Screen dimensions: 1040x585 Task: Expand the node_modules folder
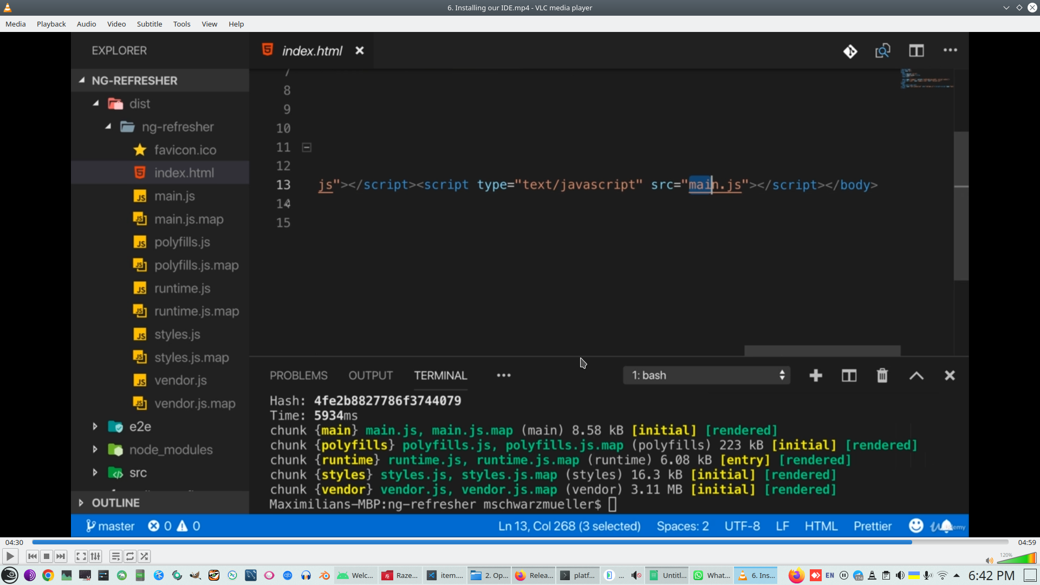point(95,450)
